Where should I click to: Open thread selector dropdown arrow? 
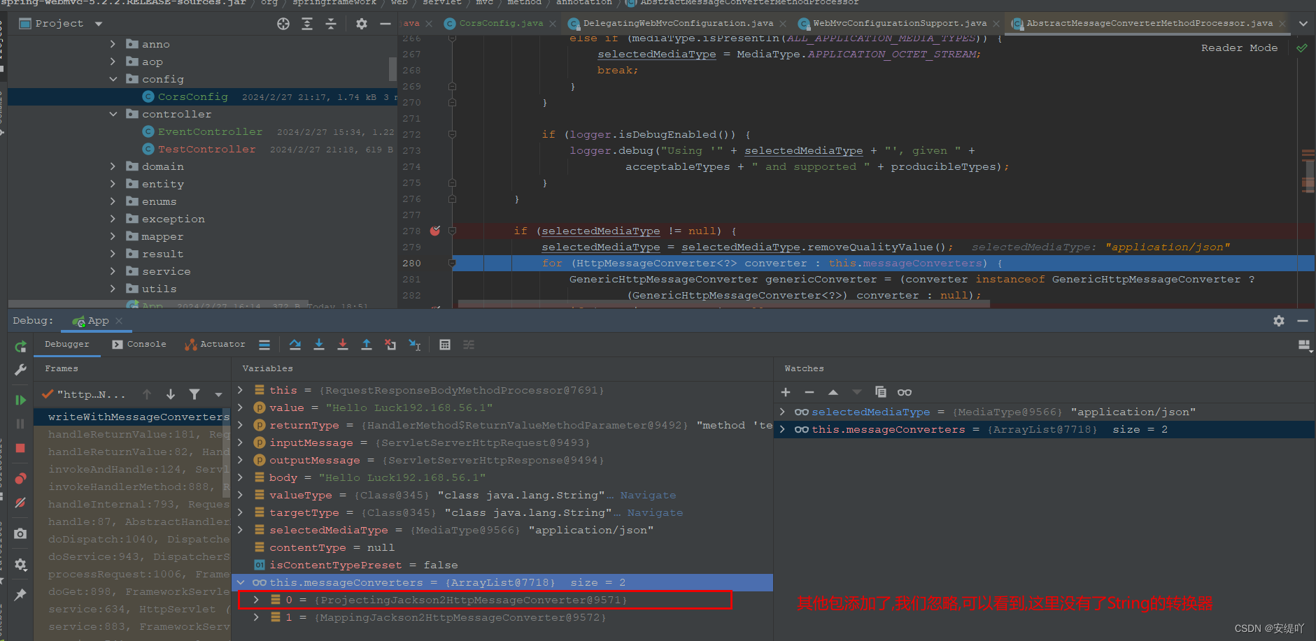click(218, 394)
